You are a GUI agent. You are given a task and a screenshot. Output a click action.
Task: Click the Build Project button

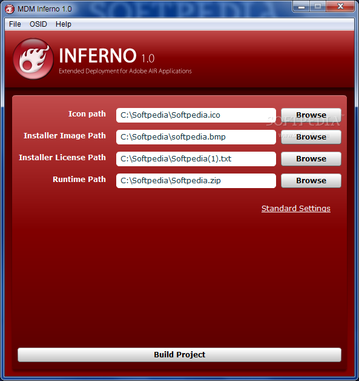pos(179,355)
